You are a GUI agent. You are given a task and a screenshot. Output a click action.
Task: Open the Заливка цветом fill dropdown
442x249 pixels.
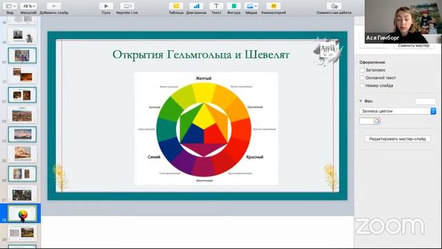coord(398,111)
